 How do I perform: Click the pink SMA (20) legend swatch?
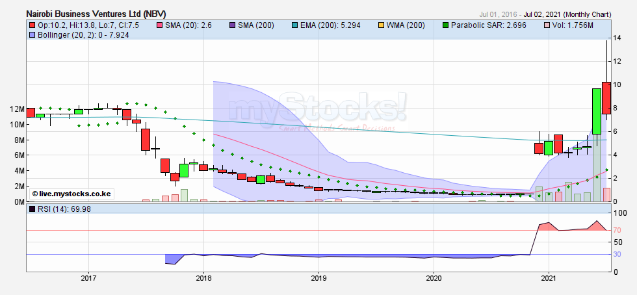(160, 25)
